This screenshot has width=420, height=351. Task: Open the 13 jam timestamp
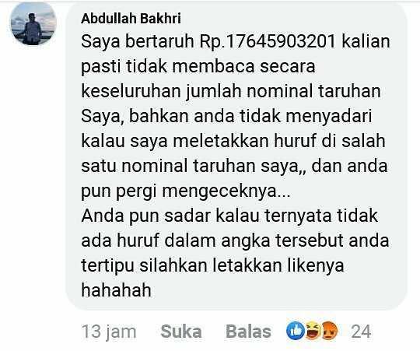[x=109, y=332]
